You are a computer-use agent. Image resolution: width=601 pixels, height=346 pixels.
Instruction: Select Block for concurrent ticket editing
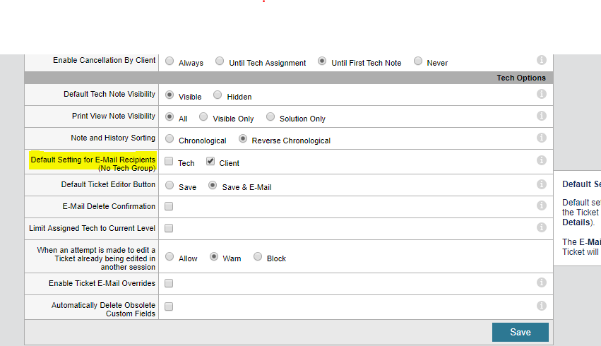point(258,256)
